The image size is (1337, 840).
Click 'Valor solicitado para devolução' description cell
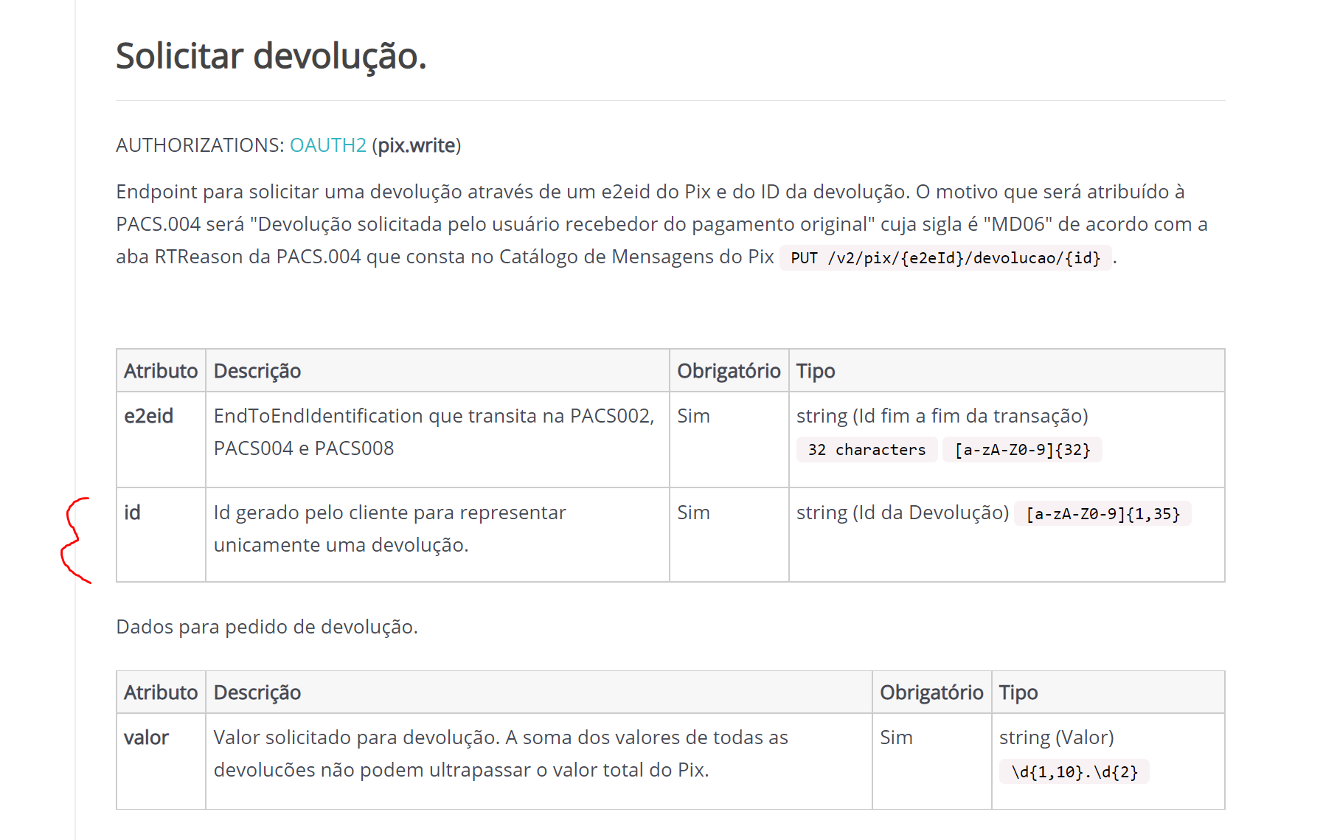click(x=538, y=761)
